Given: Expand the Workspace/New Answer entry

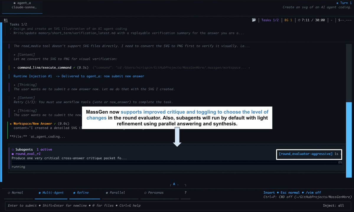Looking at the screenshot, I should (x=33, y=124).
